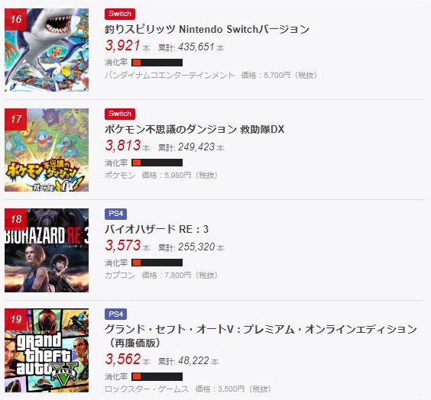431x400 pixels.
Task: Click the rank 16 red badge
Action: (16, 19)
